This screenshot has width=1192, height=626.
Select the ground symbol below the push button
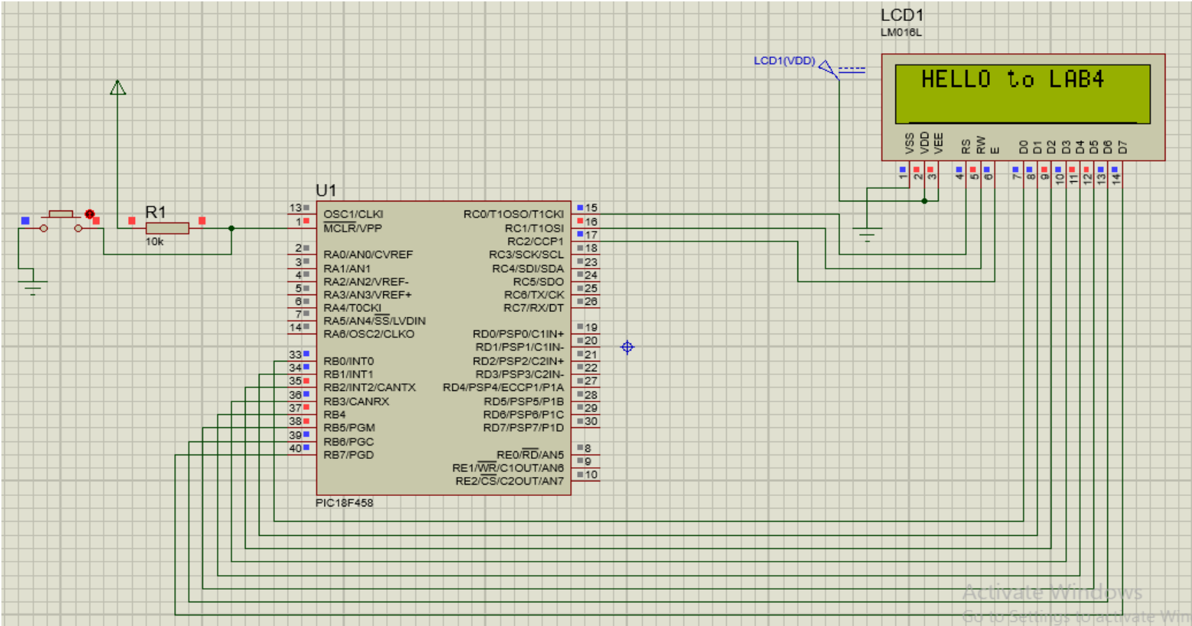pos(32,287)
